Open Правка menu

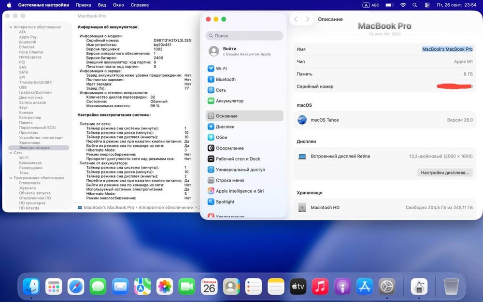coord(84,5)
